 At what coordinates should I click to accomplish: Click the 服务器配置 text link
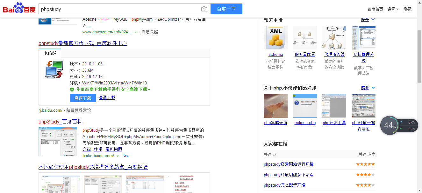coord(305,55)
